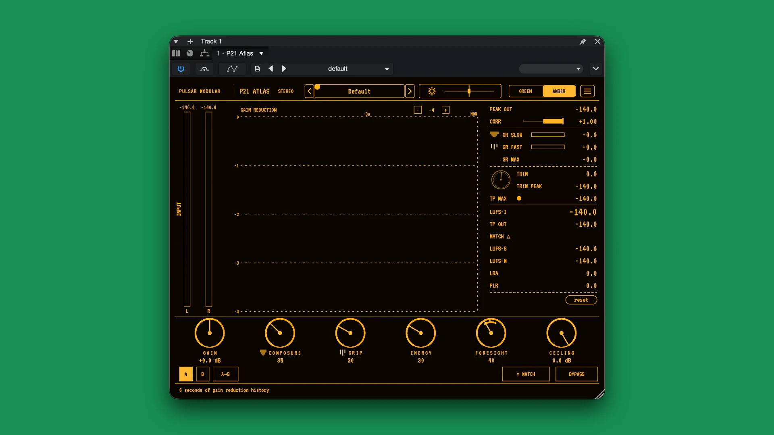The height and width of the screenshot is (435, 774).
Task: Toggle the TP MAX indicator dot
Action: pos(519,199)
